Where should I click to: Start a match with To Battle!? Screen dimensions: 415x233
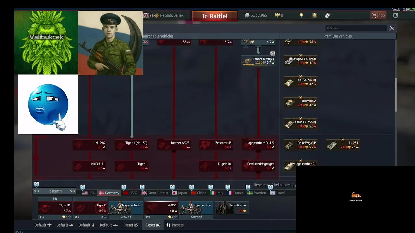coord(214,16)
